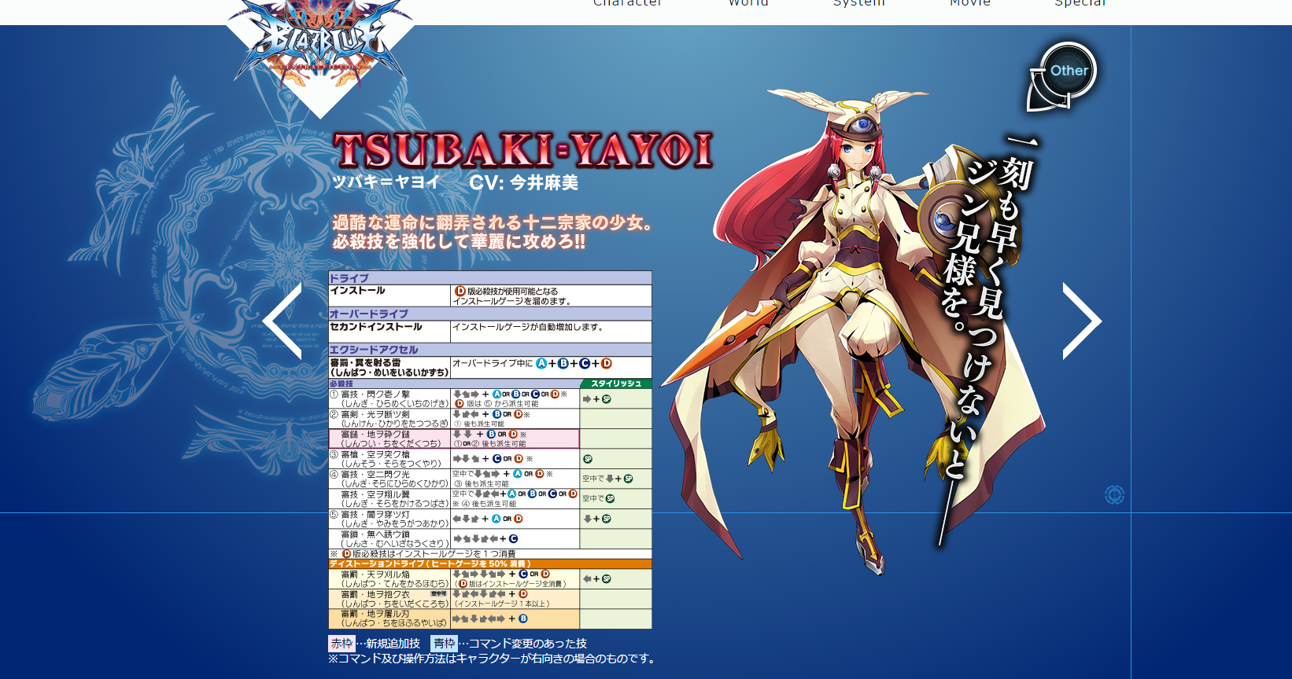Click the 審罰・冥を射る雷 move name
The height and width of the screenshot is (679, 1292).
[x=389, y=367]
